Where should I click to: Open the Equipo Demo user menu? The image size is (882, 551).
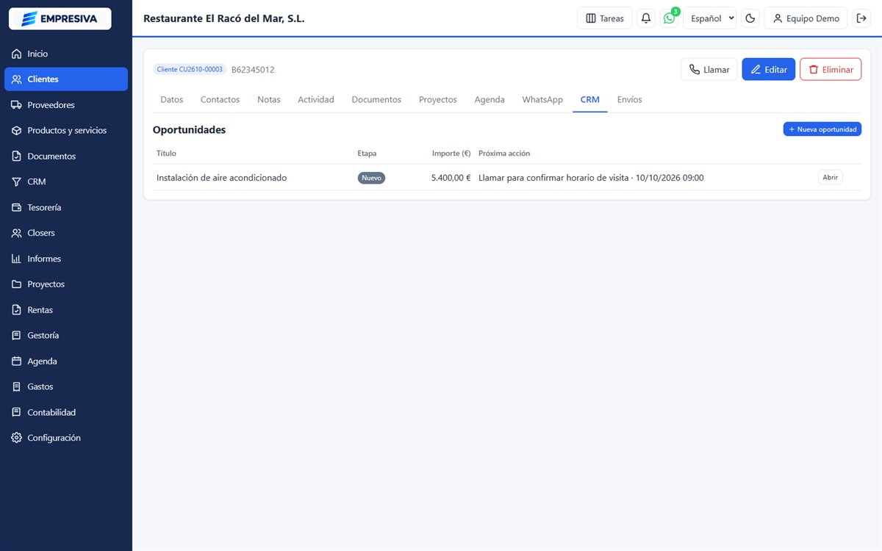(806, 18)
